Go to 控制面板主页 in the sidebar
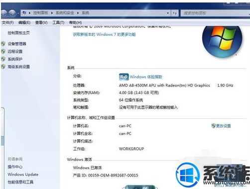Screen dimensions: 250x189 click(18, 33)
